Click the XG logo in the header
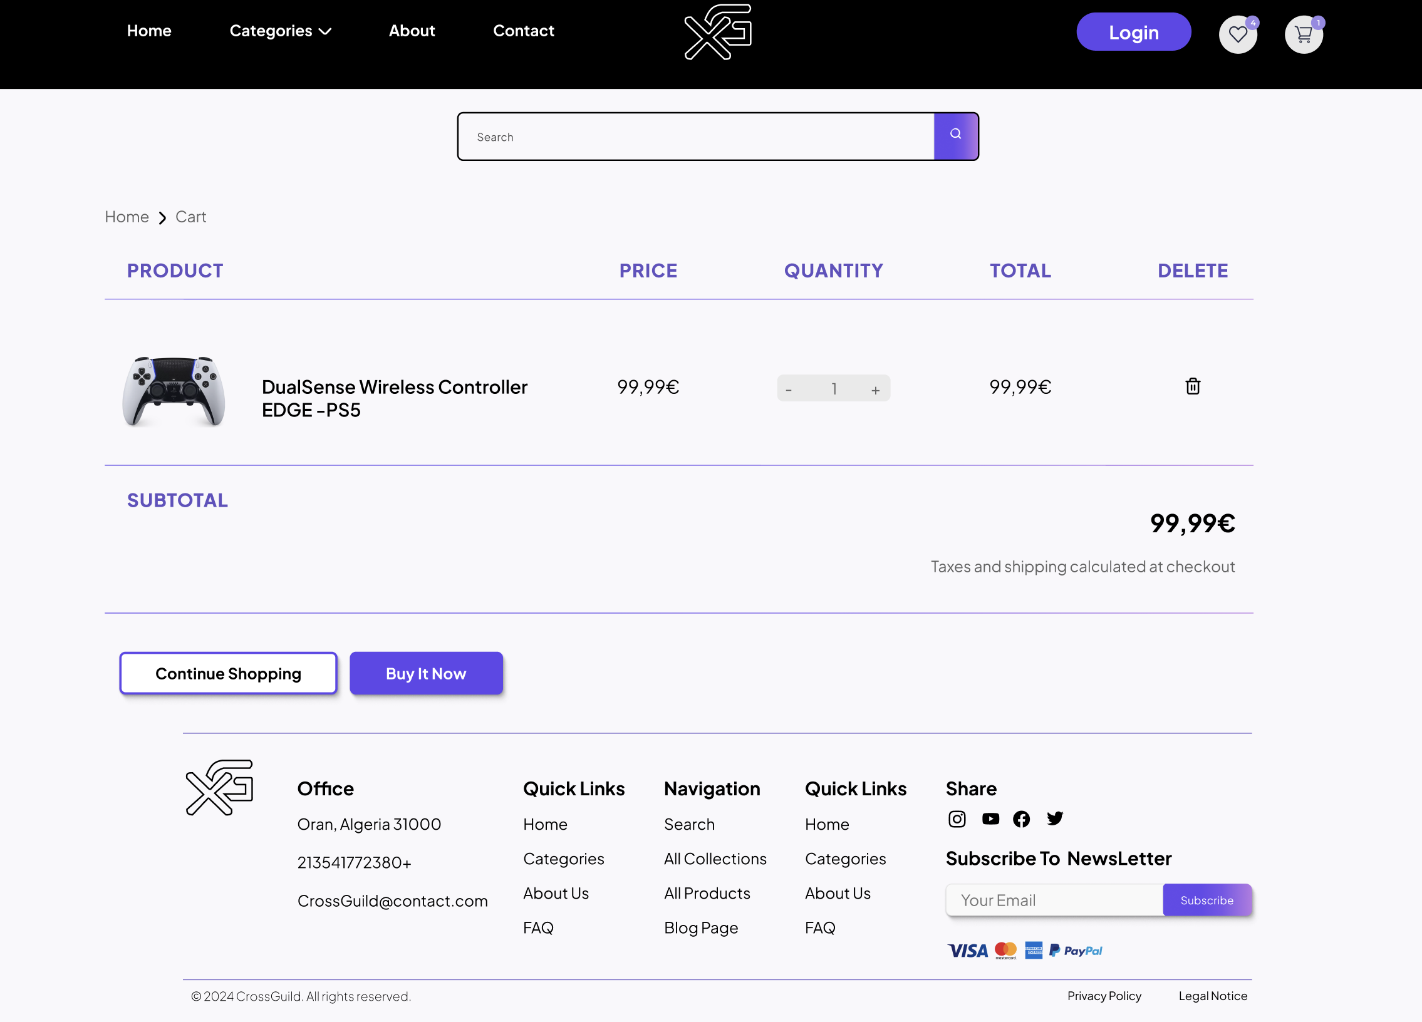Image resolution: width=1422 pixels, height=1022 pixels. (718, 32)
